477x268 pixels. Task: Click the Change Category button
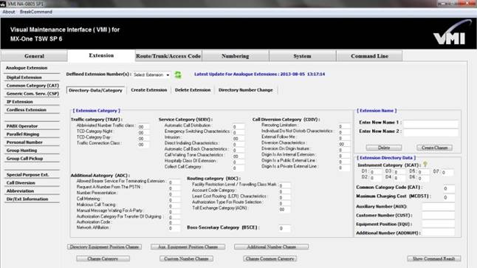103,258
